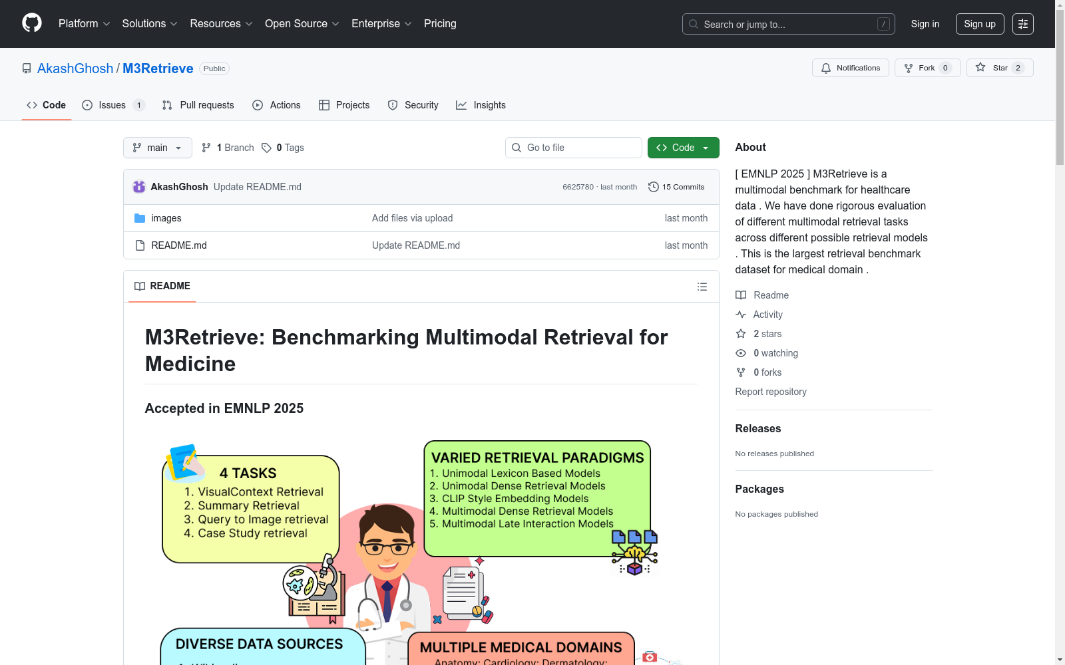
Task: Open the Code tab
Action: [x=47, y=105]
